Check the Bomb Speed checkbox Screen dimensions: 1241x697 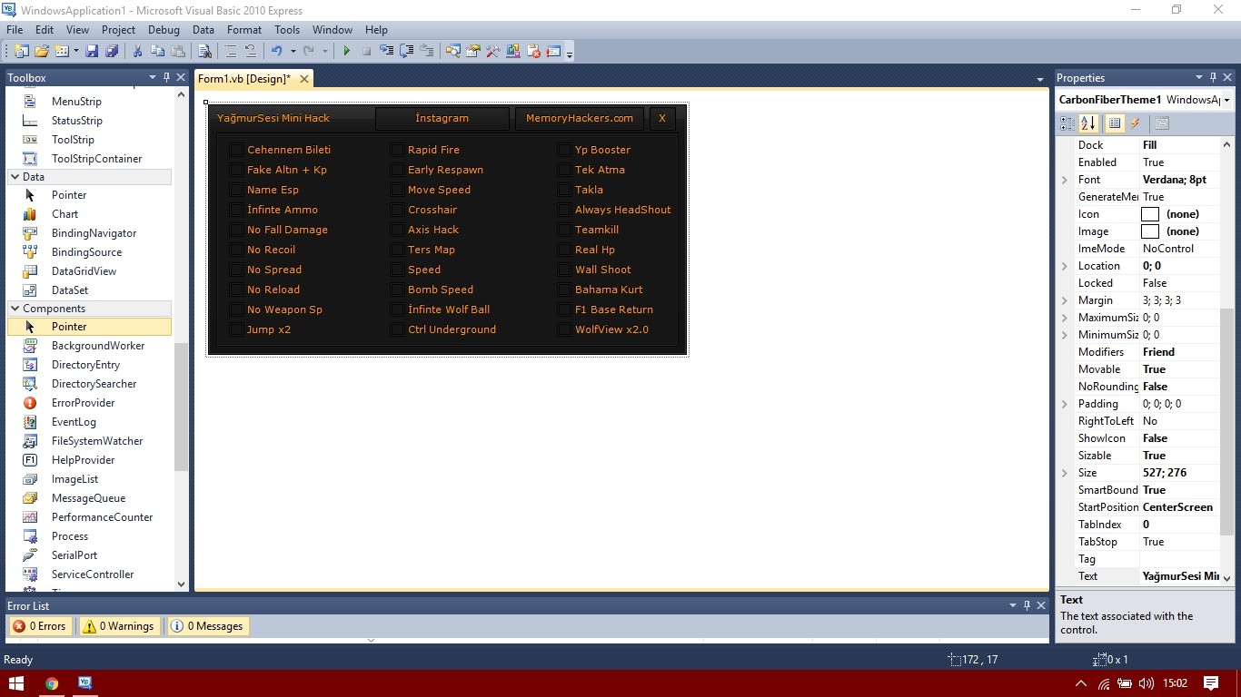(x=397, y=290)
